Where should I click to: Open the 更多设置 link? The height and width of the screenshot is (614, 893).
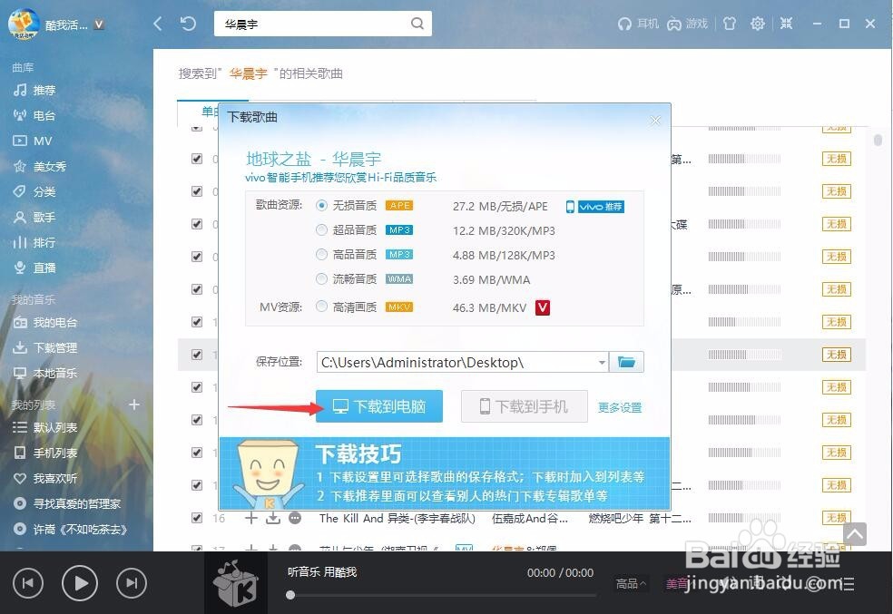pyautogui.click(x=620, y=407)
